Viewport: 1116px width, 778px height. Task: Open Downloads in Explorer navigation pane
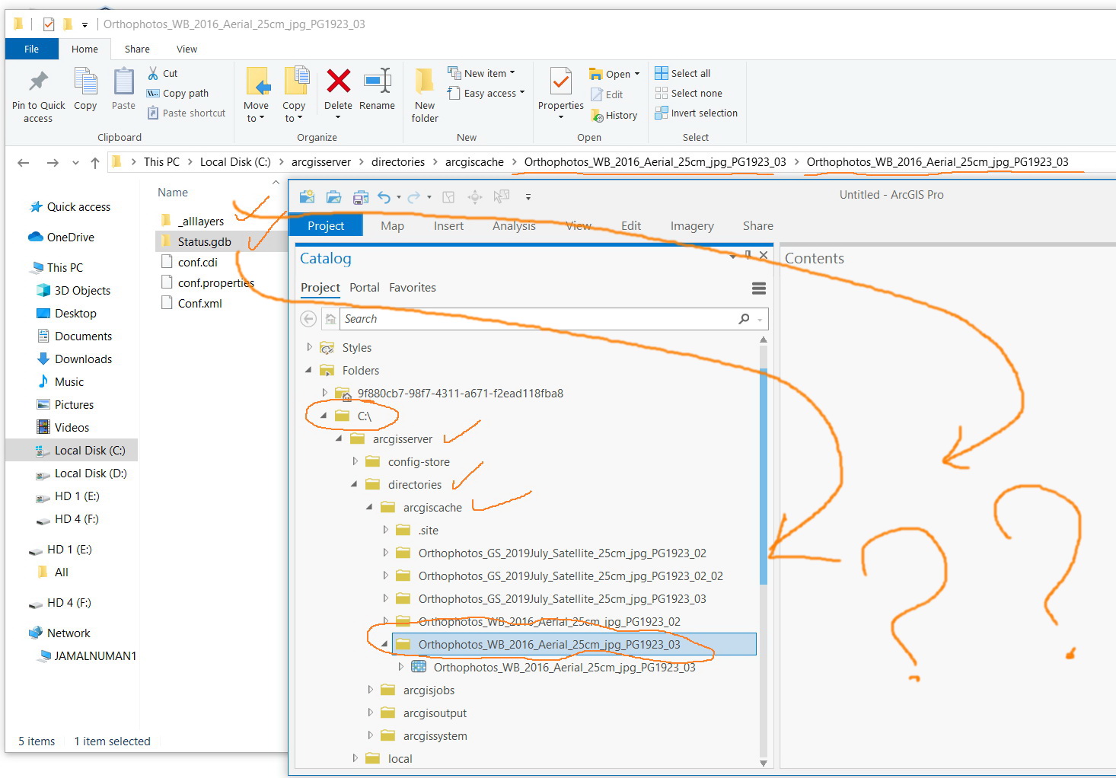pos(83,359)
